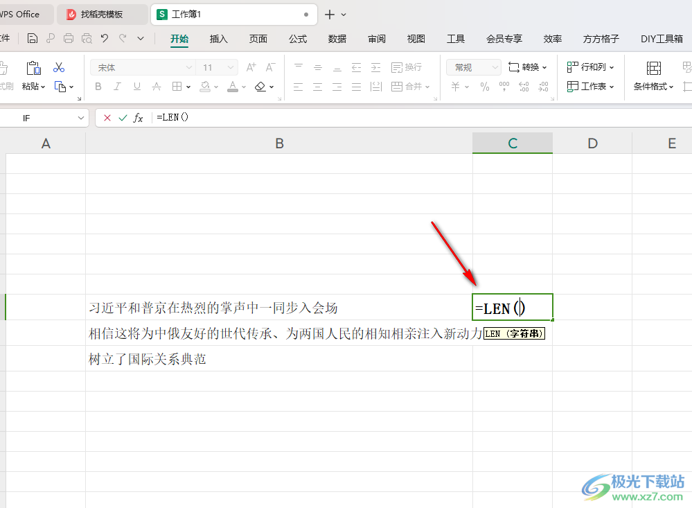Select cell B containing 树立了国际关系典范
The width and height of the screenshot is (692, 508).
click(x=279, y=359)
